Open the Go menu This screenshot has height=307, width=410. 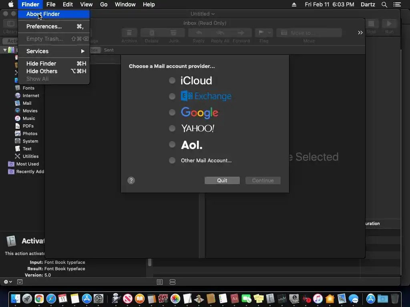click(x=104, y=4)
